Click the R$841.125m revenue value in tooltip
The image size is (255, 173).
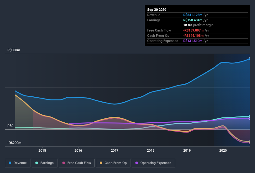tap(195, 15)
